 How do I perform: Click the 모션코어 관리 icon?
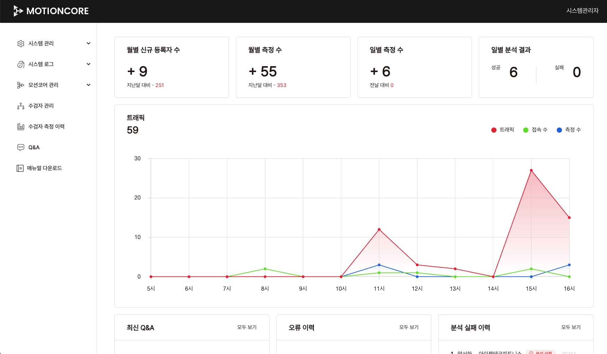[x=21, y=85]
